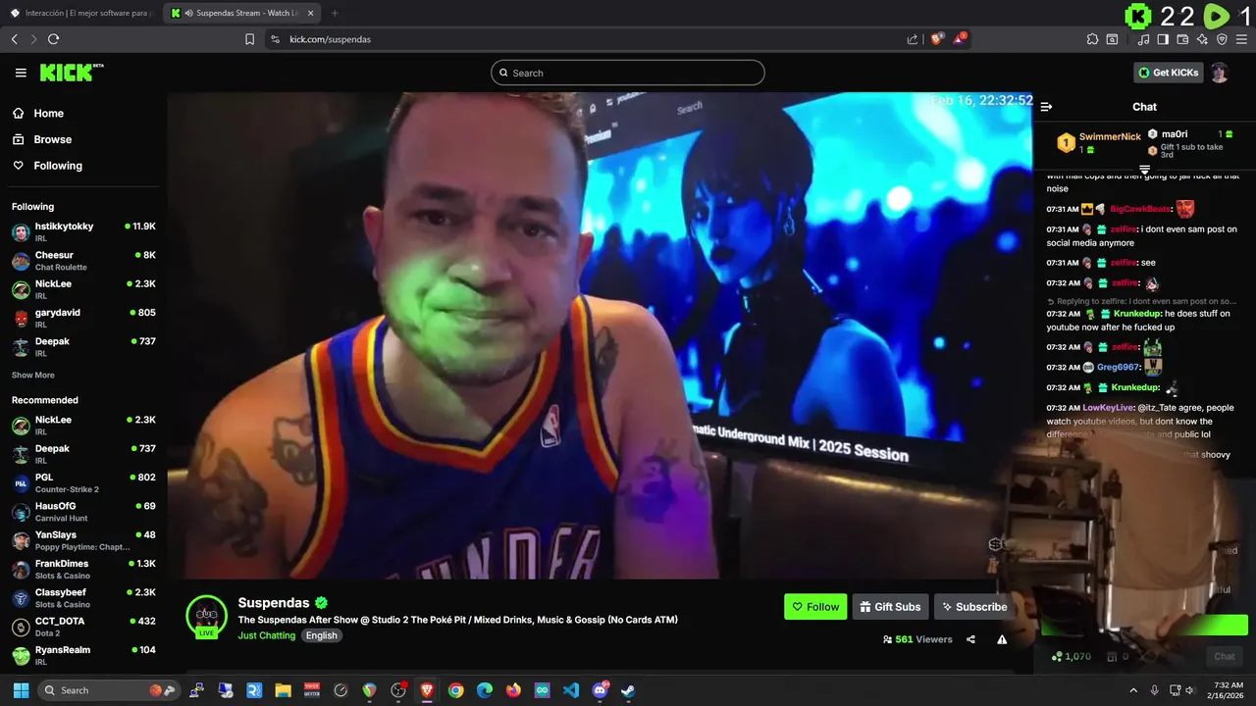This screenshot has height=706, width=1256.
Task: Click the address bar kick.com/suspendas
Action: click(x=330, y=39)
